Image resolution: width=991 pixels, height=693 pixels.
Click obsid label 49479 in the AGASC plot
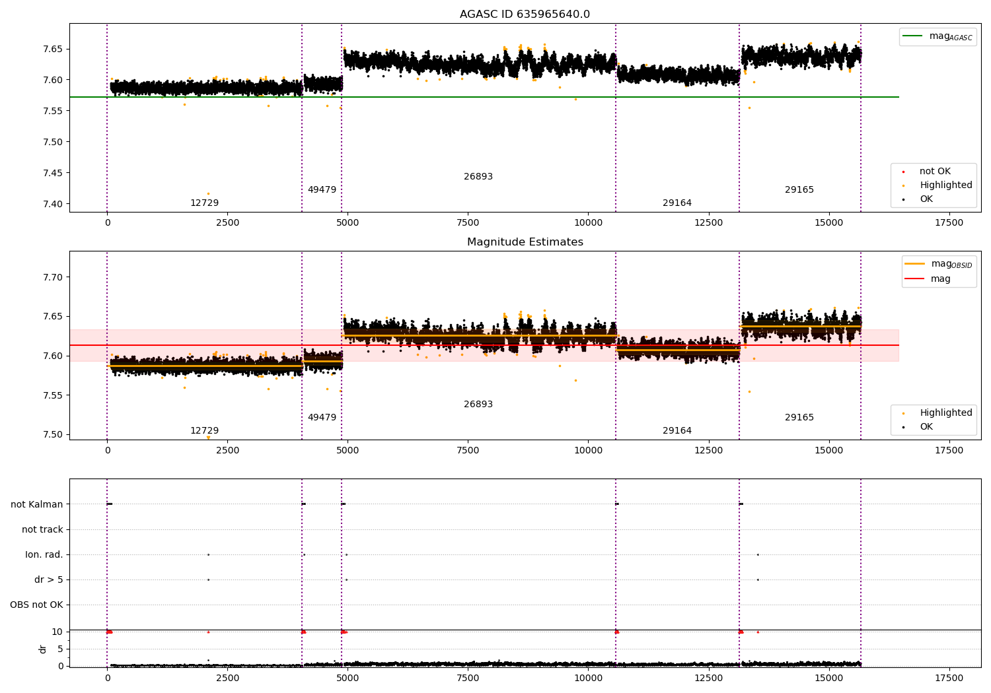[322, 190]
